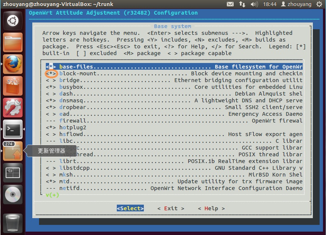Click the 'Core utilities for embedded Linu' description
The height and width of the screenshot is (235, 326).
coord(249,87)
